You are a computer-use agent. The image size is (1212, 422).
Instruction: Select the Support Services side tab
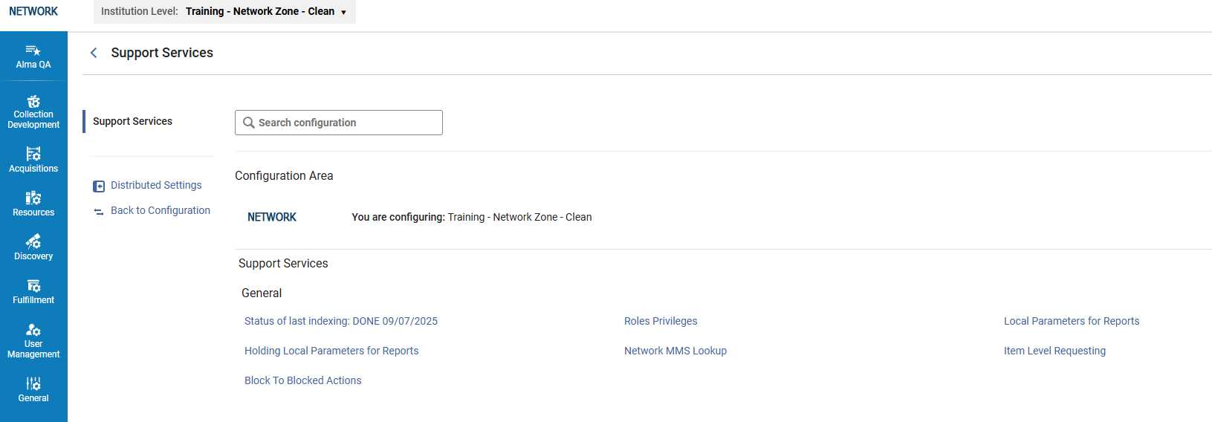click(132, 121)
